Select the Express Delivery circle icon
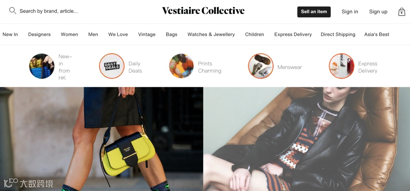The width and height of the screenshot is (410, 191). tap(342, 66)
